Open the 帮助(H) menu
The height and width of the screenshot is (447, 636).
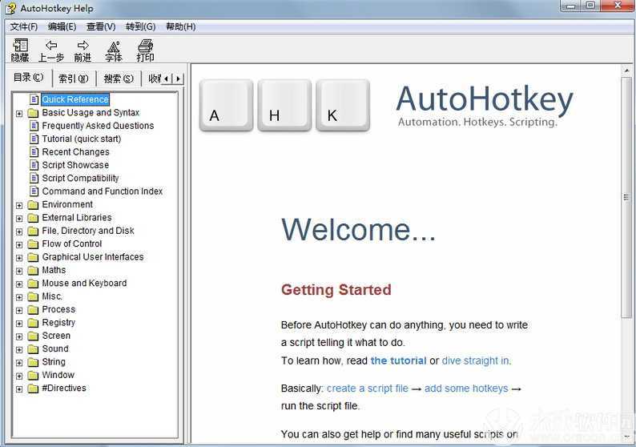180,26
